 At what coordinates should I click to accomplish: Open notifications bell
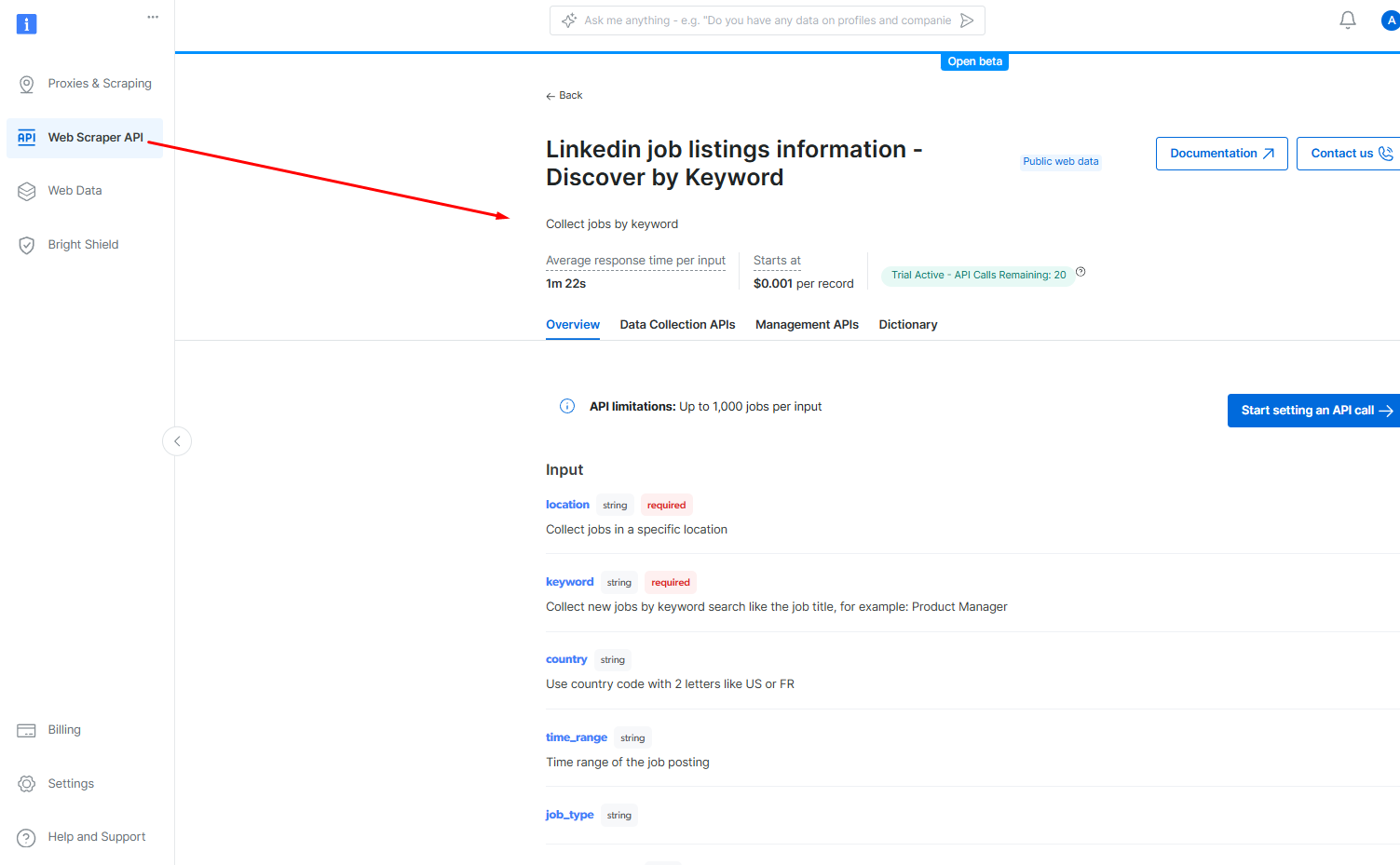tap(1347, 20)
